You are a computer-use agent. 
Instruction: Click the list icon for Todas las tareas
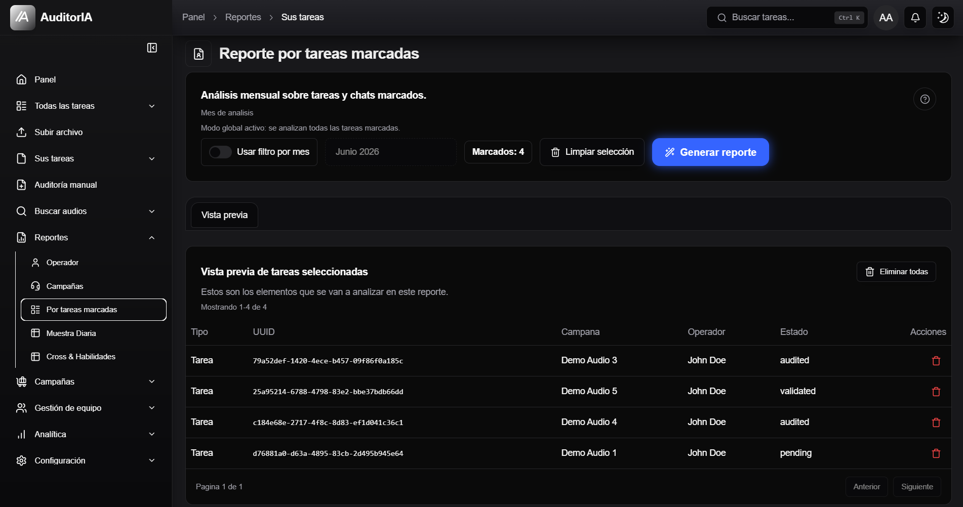click(x=21, y=106)
